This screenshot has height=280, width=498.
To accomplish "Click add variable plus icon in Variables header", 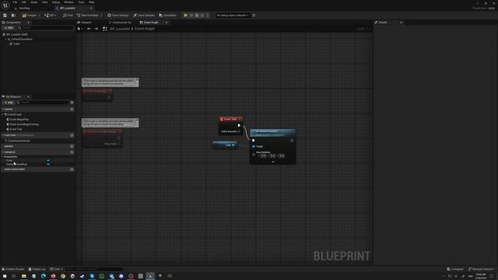I will (72, 152).
